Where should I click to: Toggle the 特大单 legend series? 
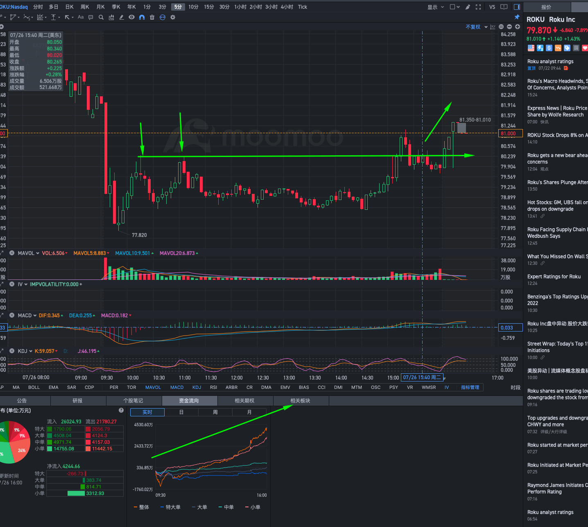click(x=170, y=507)
